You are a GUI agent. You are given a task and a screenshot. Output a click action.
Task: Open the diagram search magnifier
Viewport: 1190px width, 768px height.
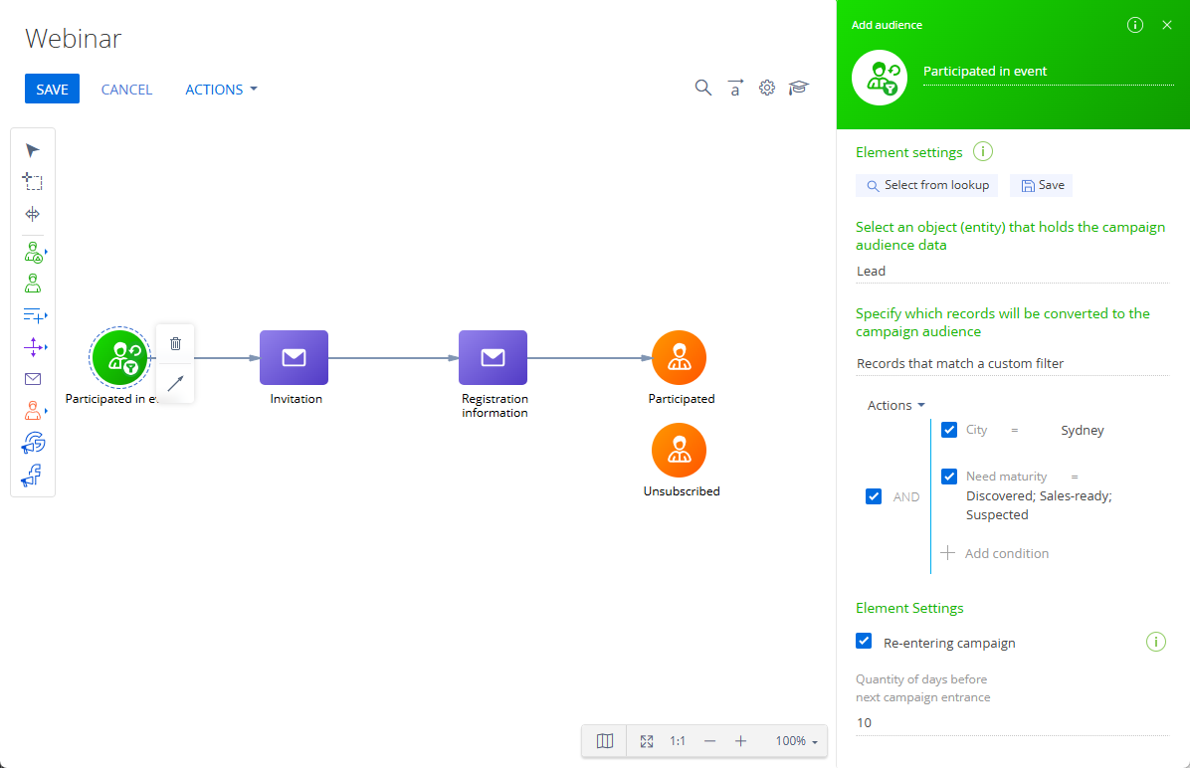[x=703, y=88]
